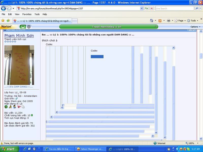Screen dimensions: 203x152
Task: Expand the Fraud monitoring is on dropdown
Action: [156, 27]
